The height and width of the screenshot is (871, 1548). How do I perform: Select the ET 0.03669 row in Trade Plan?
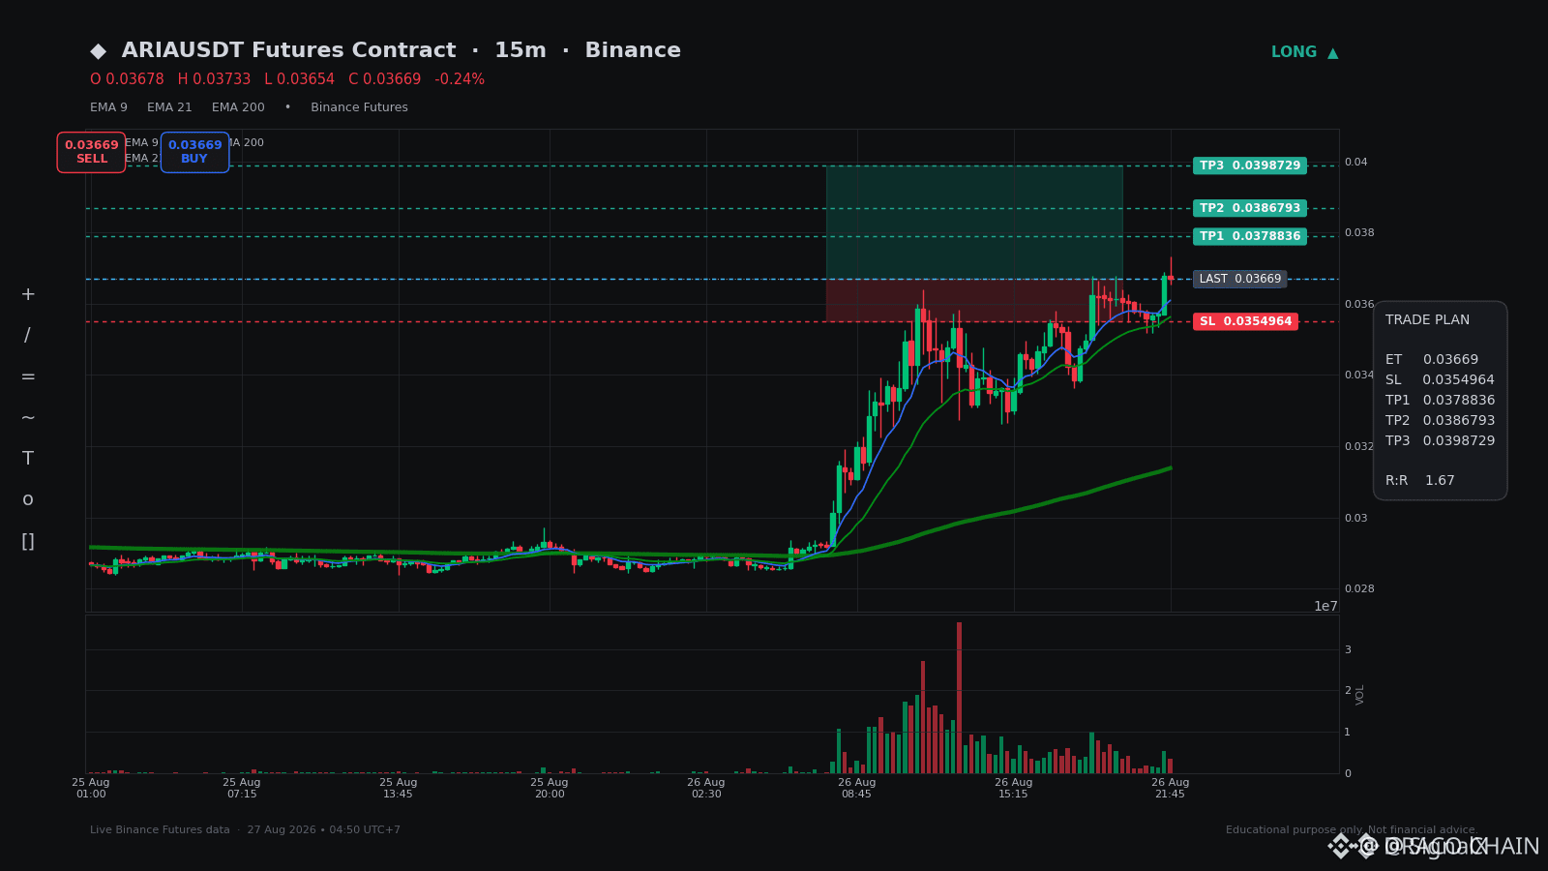(1432, 360)
